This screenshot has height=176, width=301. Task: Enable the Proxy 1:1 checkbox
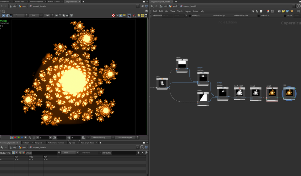click(x=190, y=15)
